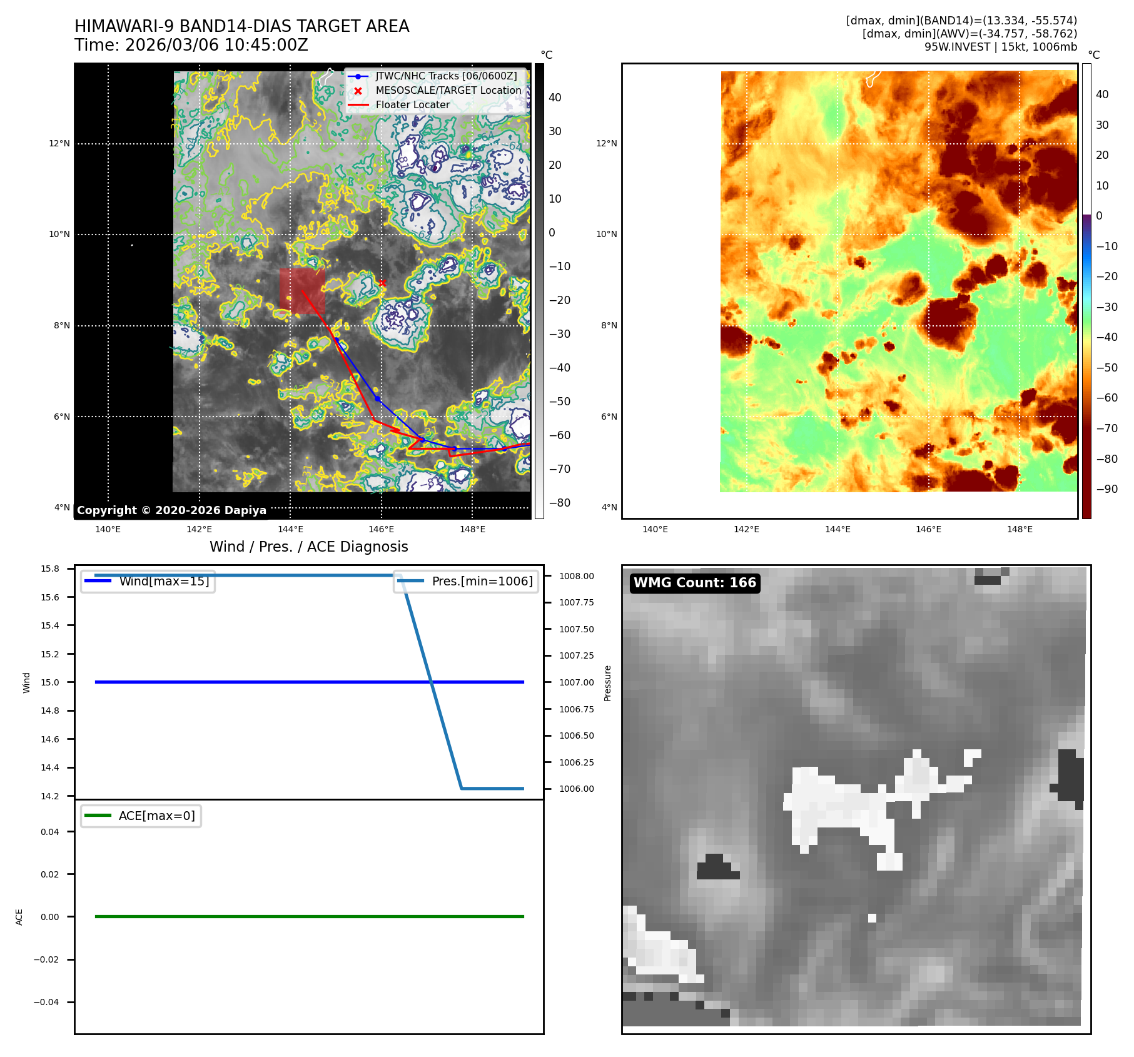Click the green ACE line in the chart

click(309, 916)
